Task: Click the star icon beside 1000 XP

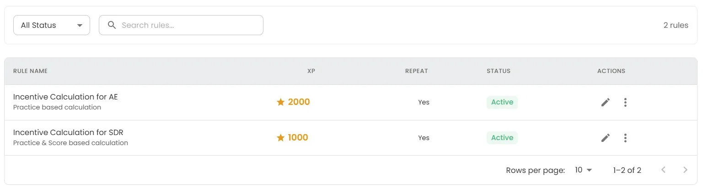Action: tap(281, 138)
